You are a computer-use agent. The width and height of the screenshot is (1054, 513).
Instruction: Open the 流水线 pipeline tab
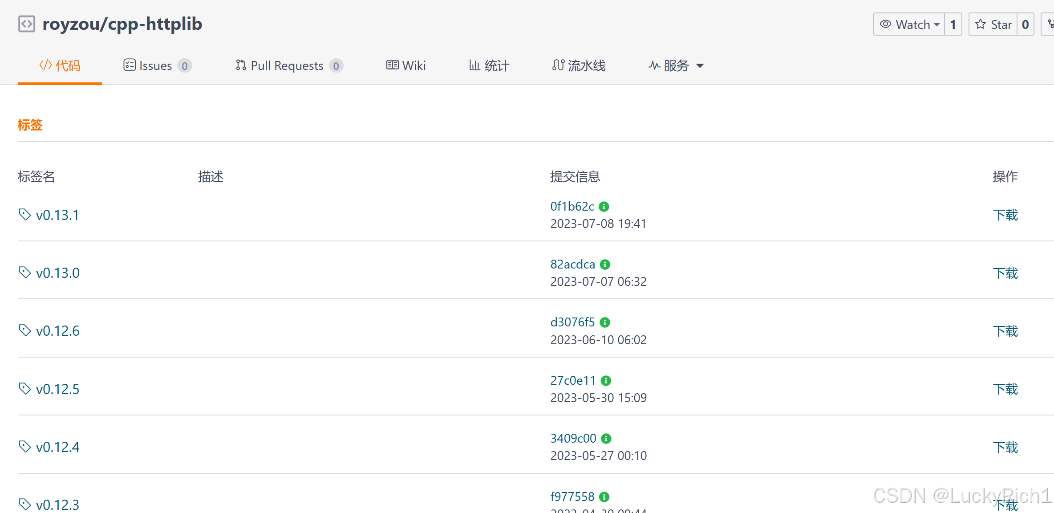[579, 66]
